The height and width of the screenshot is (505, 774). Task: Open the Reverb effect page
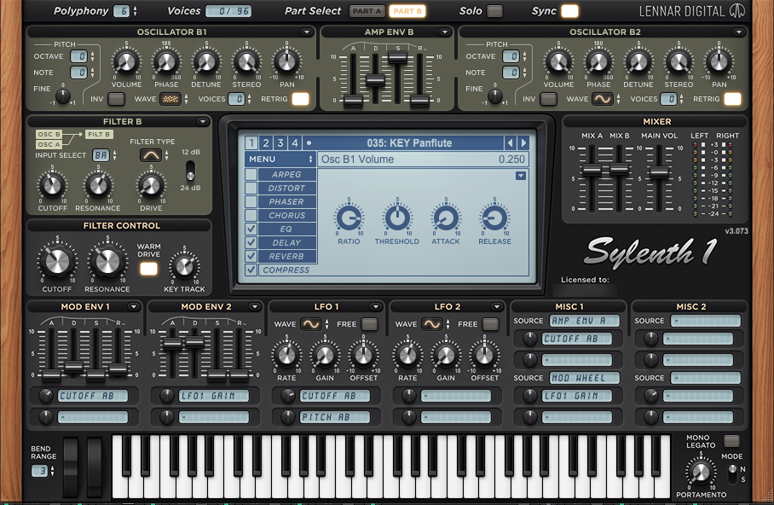pyautogui.click(x=286, y=257)
